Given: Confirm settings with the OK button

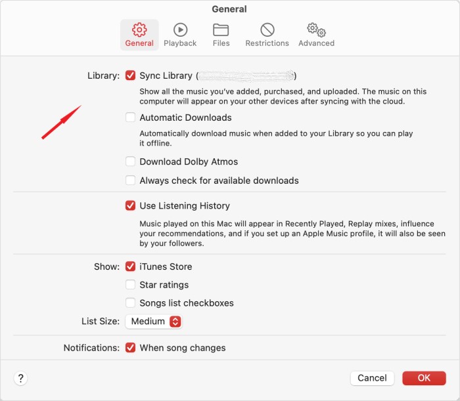Looking at the screenshot, I should coord(424,378).
